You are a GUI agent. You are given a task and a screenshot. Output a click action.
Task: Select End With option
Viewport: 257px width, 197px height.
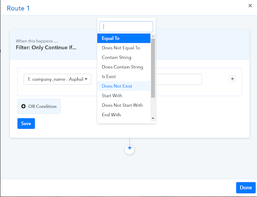tap(124, 115)
